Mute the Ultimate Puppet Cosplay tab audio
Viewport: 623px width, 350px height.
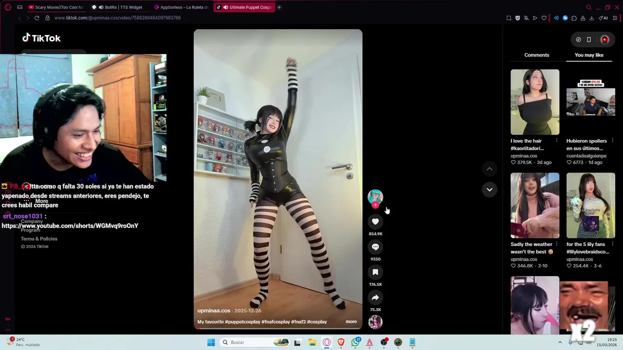[225, 7]
